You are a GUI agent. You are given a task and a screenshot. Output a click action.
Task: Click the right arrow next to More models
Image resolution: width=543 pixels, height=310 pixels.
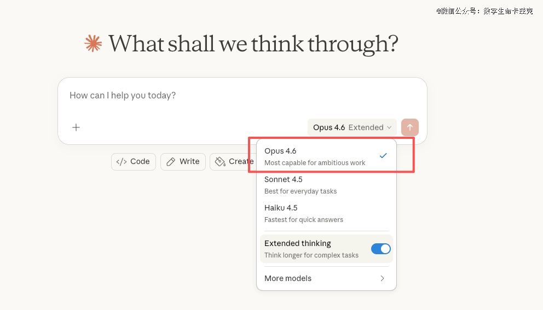click(382, 278)
